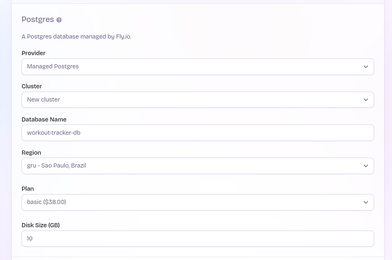
Task: Open the Region dropdown showing Sao Paulo
Action: (198, 166)
